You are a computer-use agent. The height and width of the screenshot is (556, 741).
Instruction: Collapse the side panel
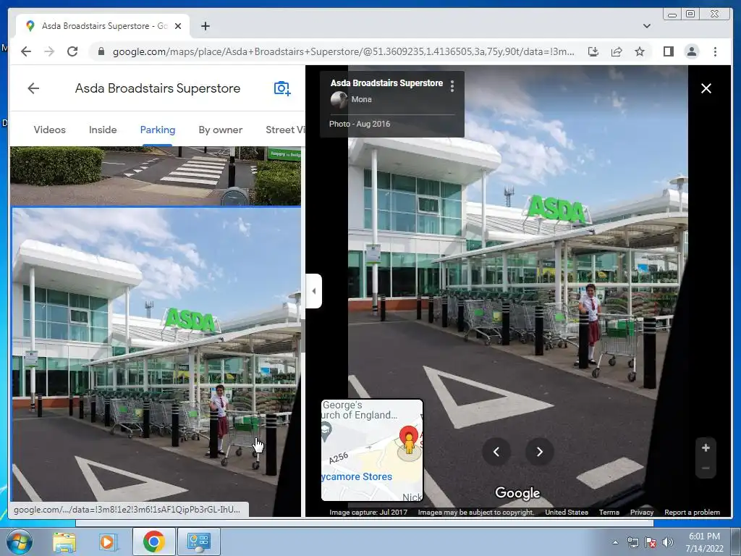[314, 291]
